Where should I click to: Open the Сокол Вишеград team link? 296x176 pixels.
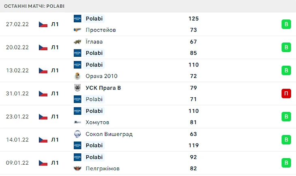tap(109, 134)
